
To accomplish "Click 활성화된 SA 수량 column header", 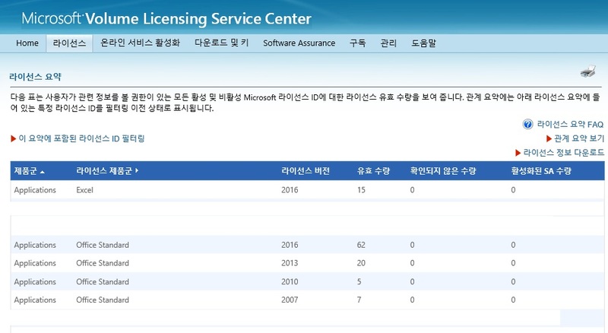I will point(541,171).
